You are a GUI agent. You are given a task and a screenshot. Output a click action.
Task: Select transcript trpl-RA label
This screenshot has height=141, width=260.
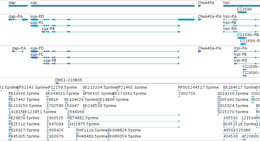(x=230, y=17)
